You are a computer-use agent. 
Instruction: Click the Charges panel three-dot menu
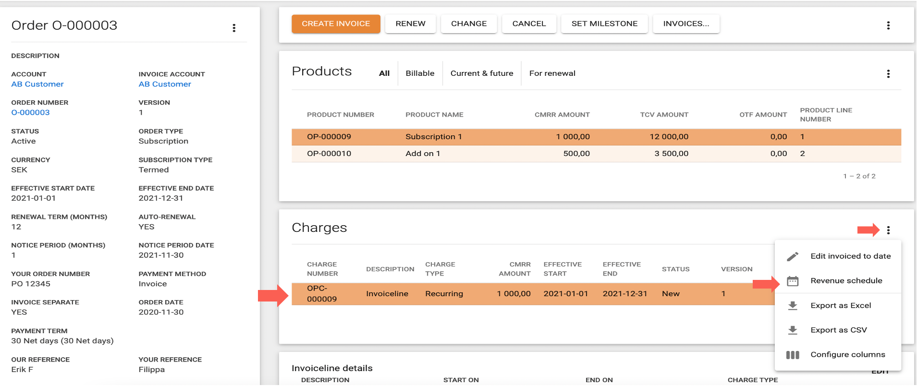click(888, 230)
